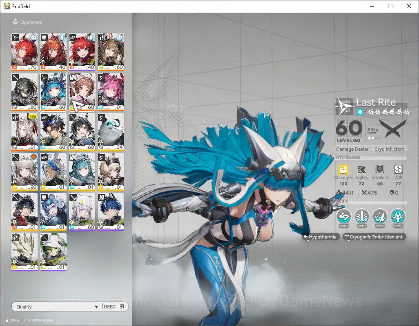Click the yellow Strength fist icon
This screenshot has width=419, height=326.
tap(343, 170)
